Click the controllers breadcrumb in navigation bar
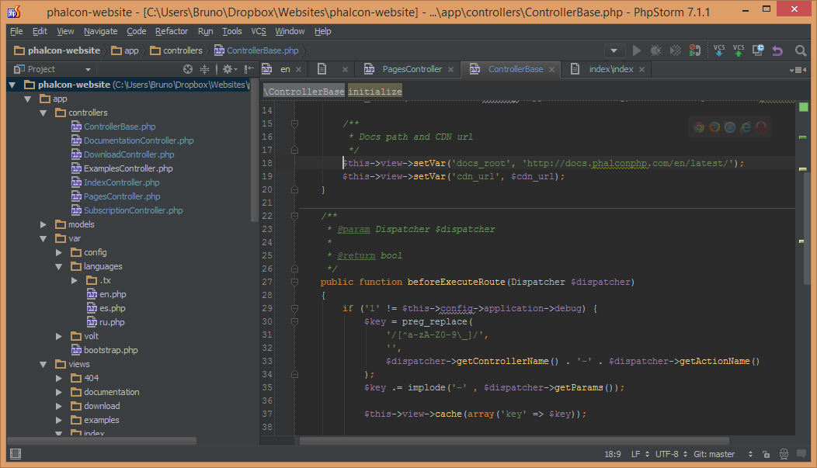Image resolution: width=817 pixels, height=468 pixels. pyautogui.click(x=183, y=50)
